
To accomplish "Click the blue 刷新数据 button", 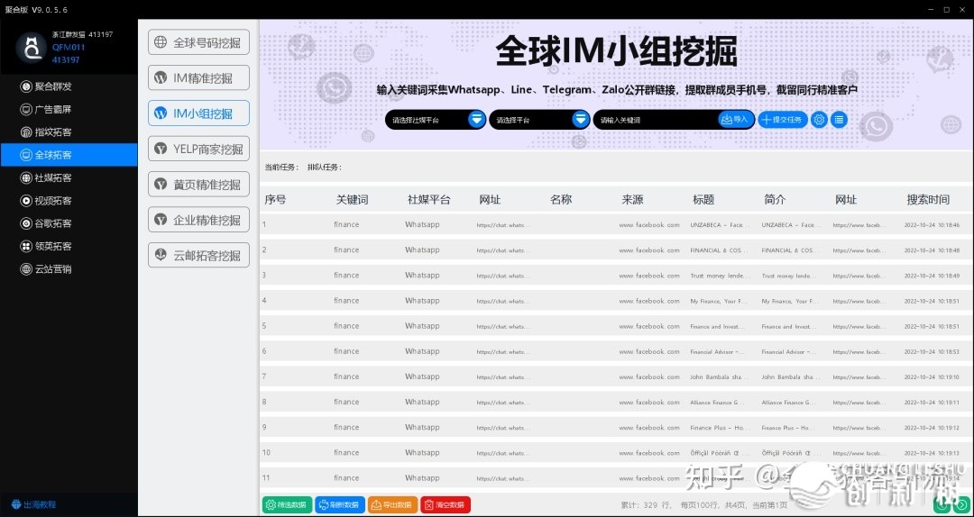I will coord(340,504).
